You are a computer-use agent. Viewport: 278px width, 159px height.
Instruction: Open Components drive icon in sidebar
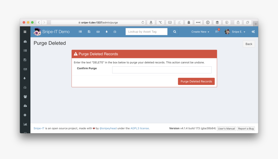(x=25, y=87)
